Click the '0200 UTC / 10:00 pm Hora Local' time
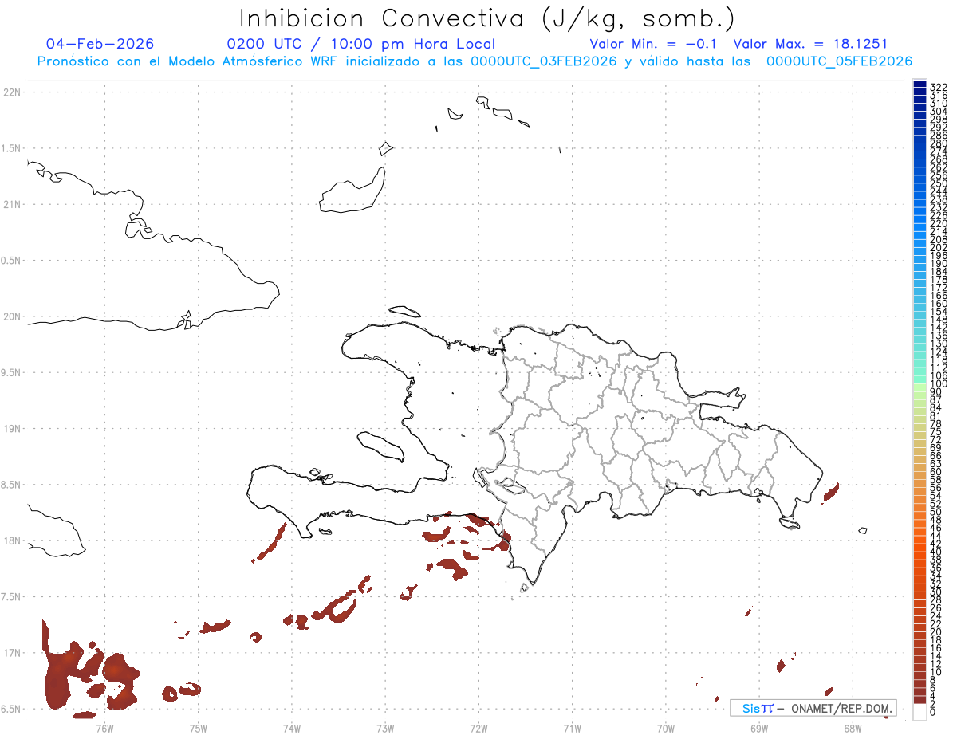Viewport: 957px width, 739px height. tap(361, 44)
